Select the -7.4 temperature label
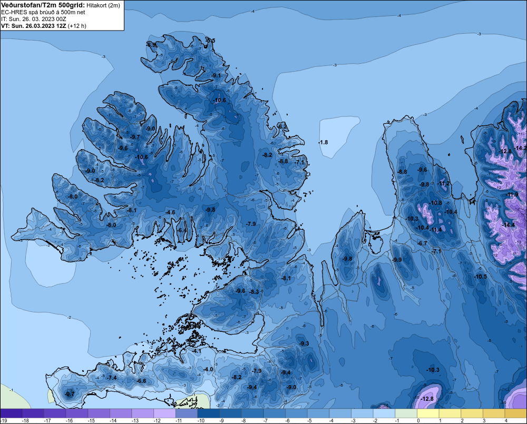Screen dimensions: 527x424 coord(112,378)
